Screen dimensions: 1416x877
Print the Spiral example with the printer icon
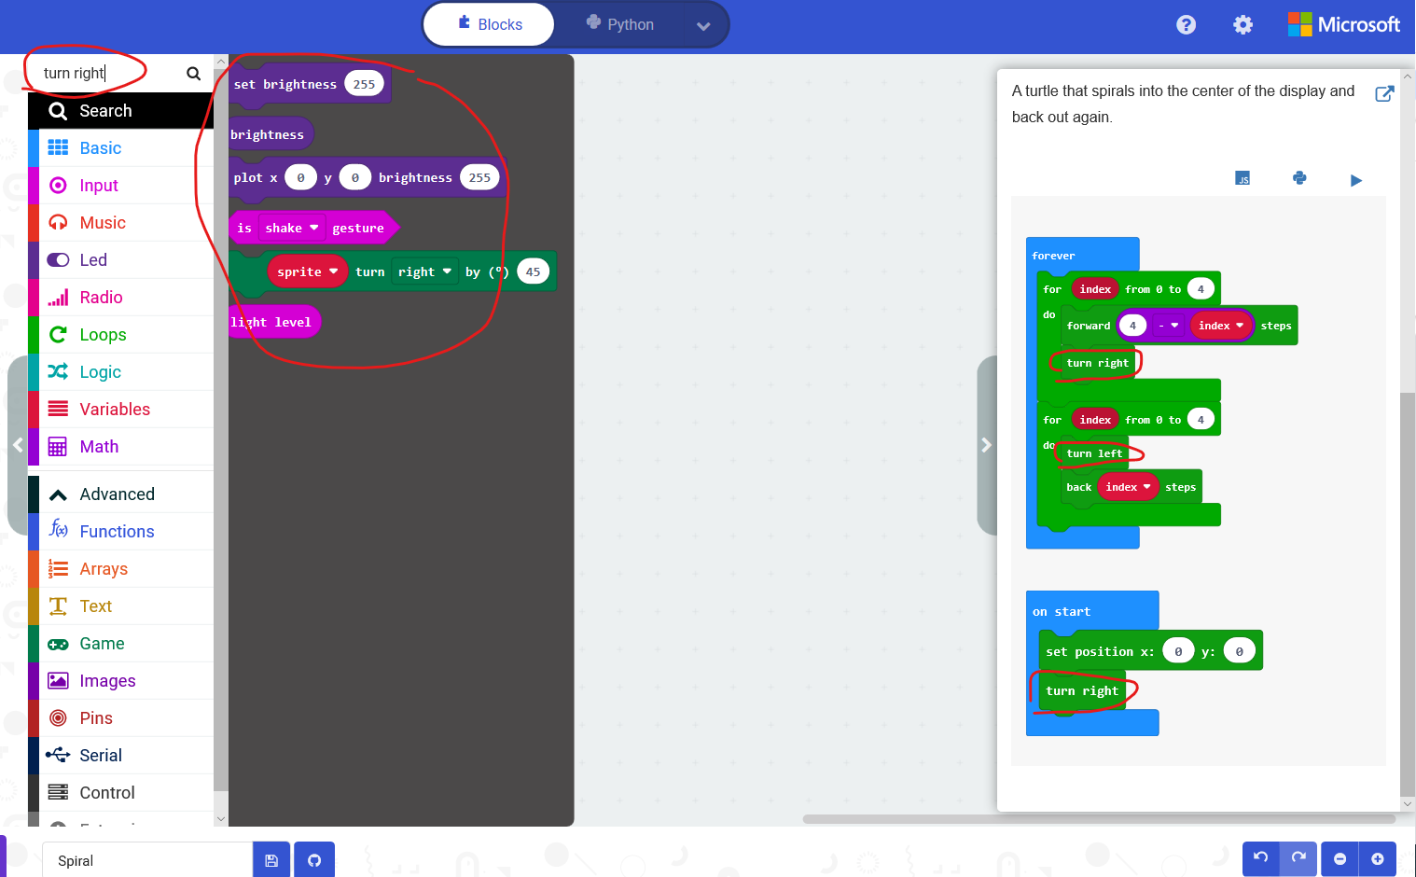coord(1299,177)
